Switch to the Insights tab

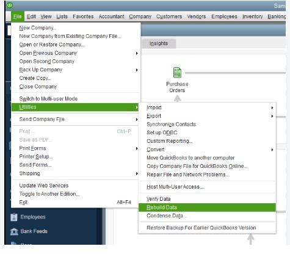tap(159, 43)
